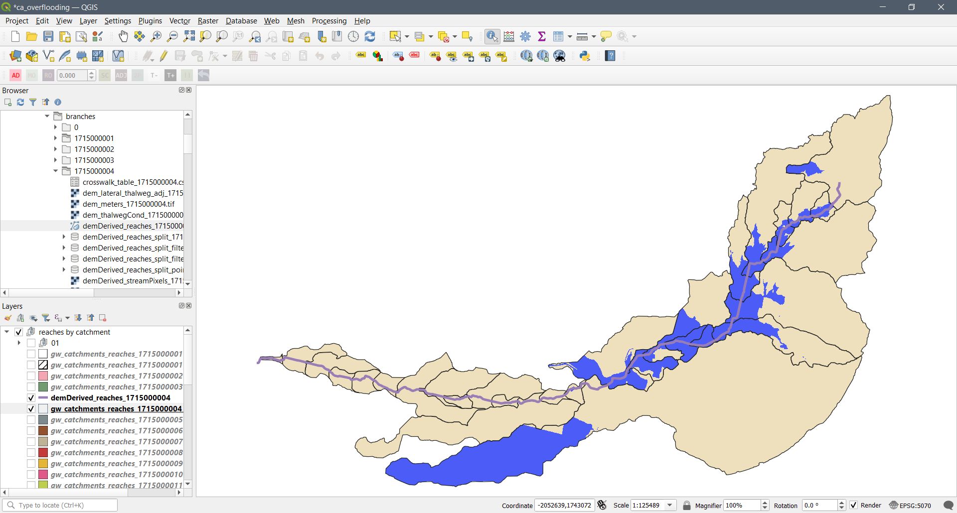
Task: Select the Identify Features tool
Action: tap(492, 36)
